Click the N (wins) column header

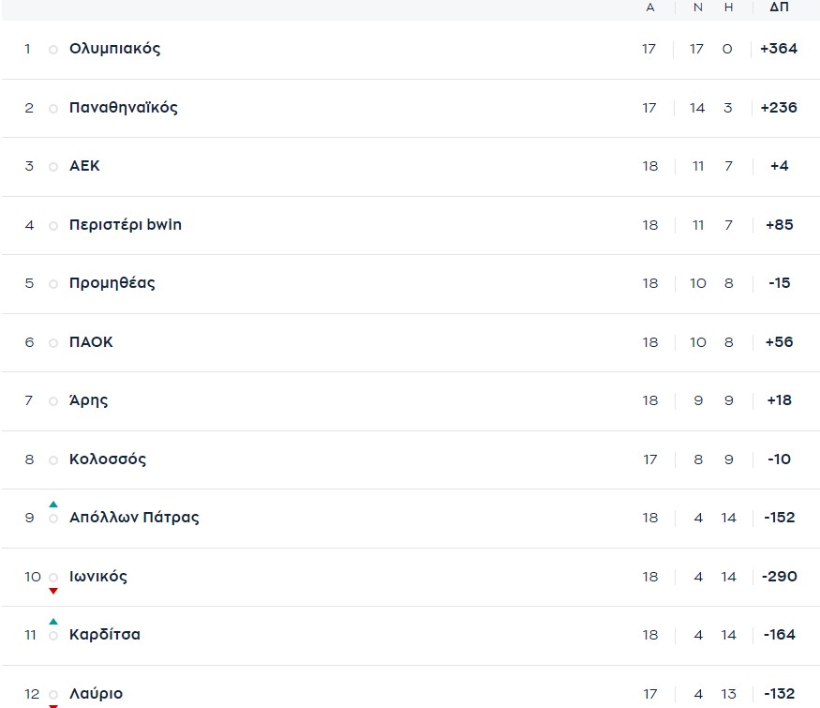(697, 8)
